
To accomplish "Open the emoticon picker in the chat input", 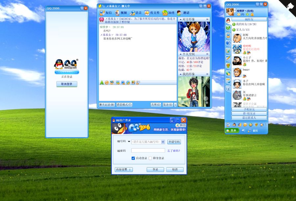I will (108, 82).
